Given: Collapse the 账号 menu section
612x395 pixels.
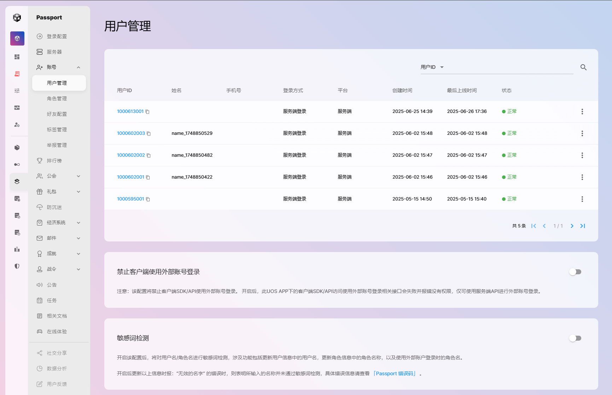Looking at the screenshot, I should (78, 67).
